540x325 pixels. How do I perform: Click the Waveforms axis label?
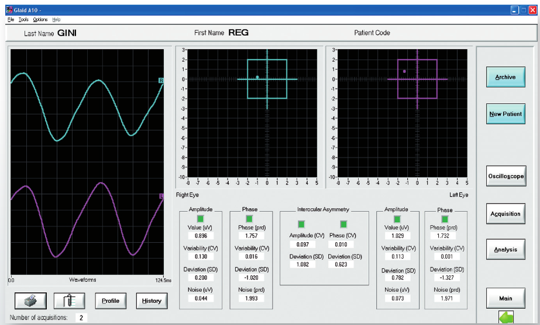coord(82,279)
